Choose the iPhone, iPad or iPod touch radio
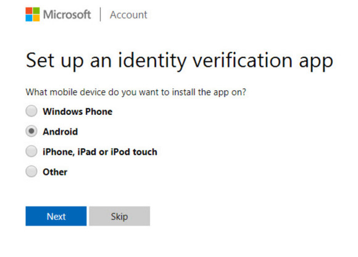 tap(31, 151)
